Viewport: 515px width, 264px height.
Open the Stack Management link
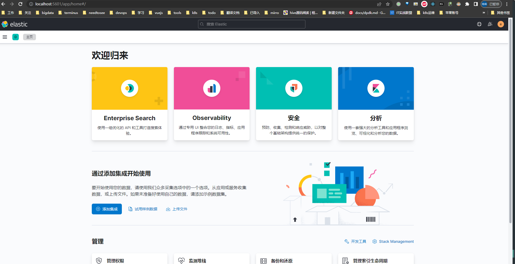point(393,241)
